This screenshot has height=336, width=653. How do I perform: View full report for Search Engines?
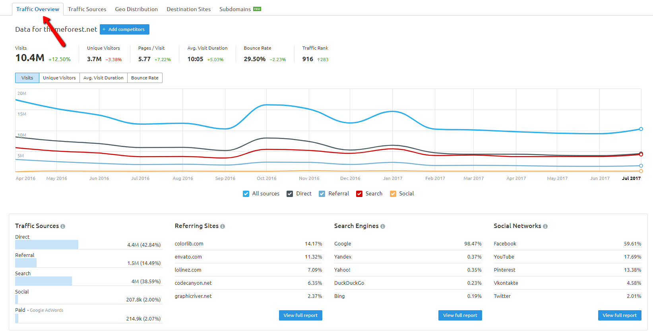(x=460, y=315)
